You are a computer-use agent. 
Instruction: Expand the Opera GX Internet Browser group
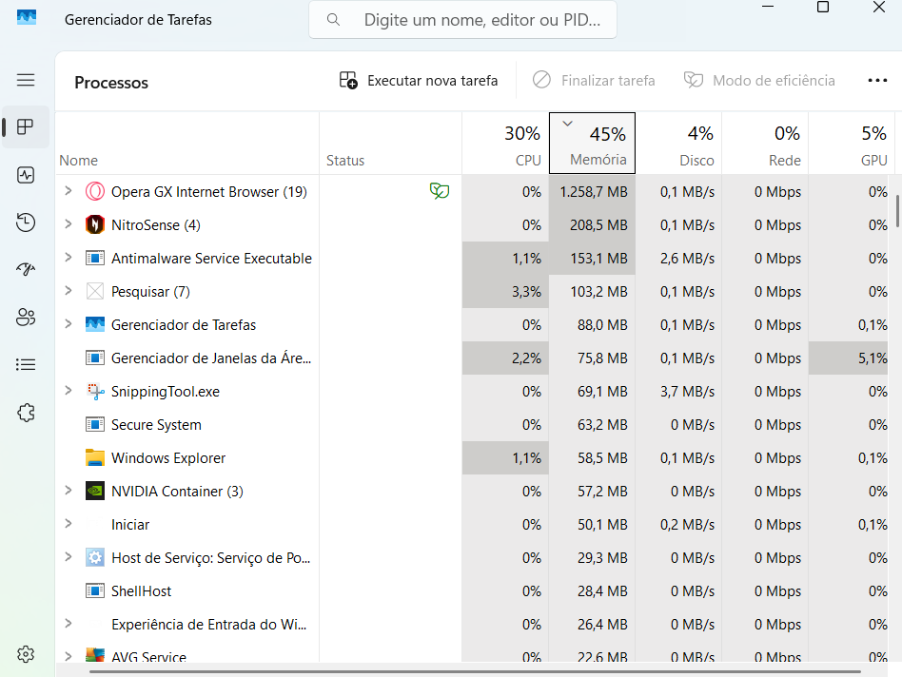(x=68, y=192)
